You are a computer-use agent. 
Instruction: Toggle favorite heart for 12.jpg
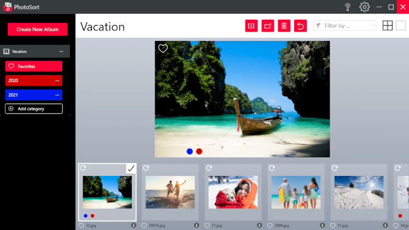(x=81, y=226)
